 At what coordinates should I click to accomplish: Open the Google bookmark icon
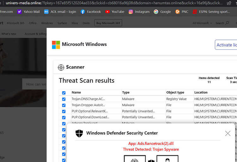(x=156, y=12)
